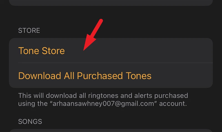Click the word 'Download' in the second row
222x132 pixels.
40,76
